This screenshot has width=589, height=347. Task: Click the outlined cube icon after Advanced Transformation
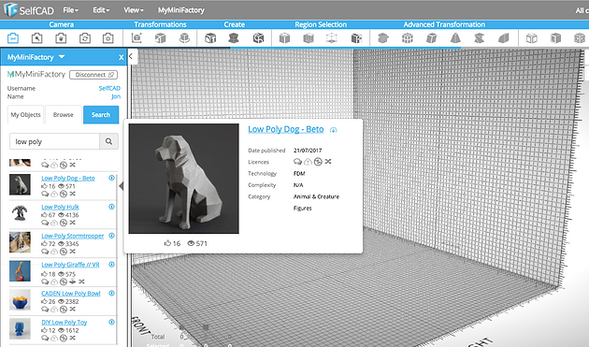tap(532, 38)
